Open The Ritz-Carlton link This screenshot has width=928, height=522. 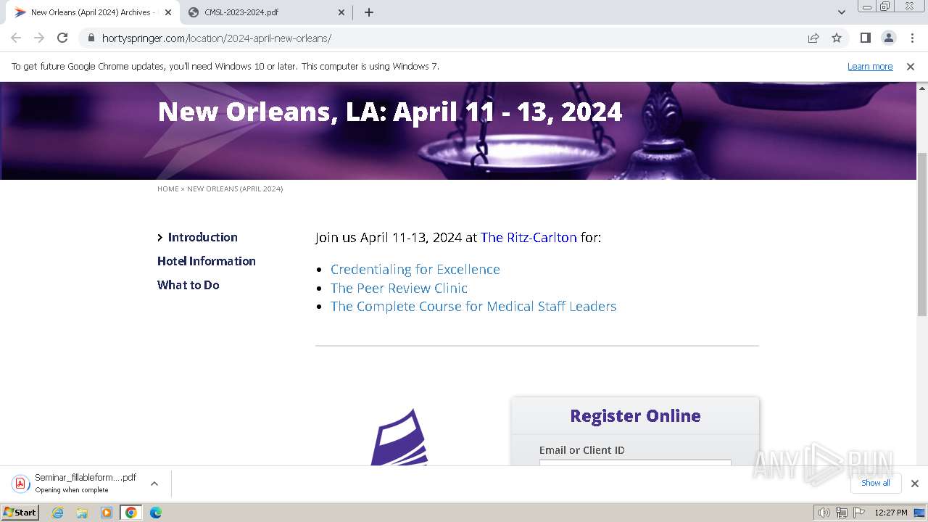(x=529, y=237)
